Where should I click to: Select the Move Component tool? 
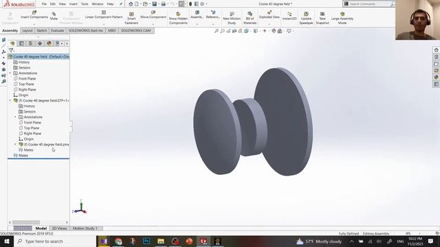point(153,15)
